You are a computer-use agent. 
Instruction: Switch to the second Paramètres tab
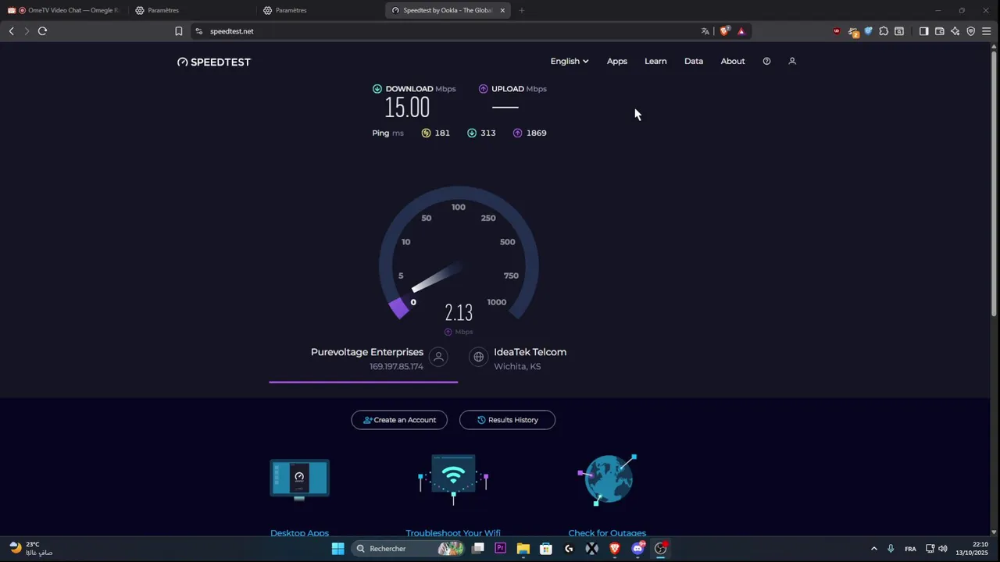pyautogui.click(x=320, y=10)
